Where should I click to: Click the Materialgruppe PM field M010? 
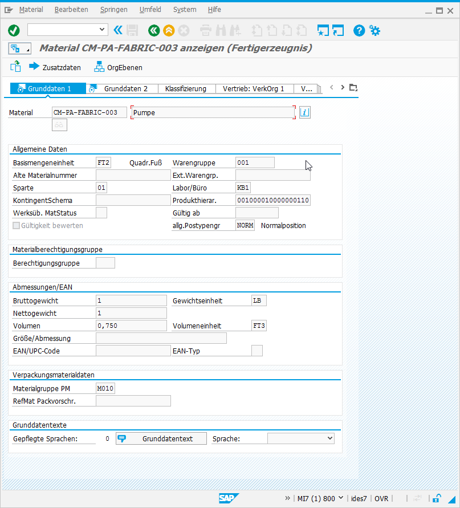coord(105,388)
